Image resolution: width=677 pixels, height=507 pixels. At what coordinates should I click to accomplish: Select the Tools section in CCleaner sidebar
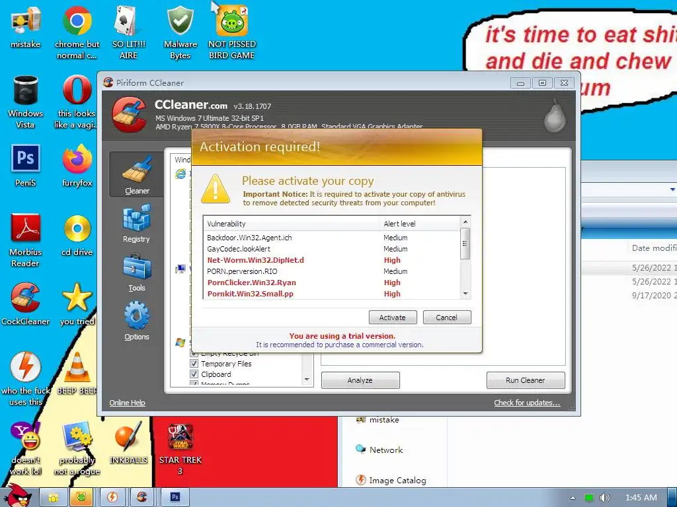[x=136, y=273]
